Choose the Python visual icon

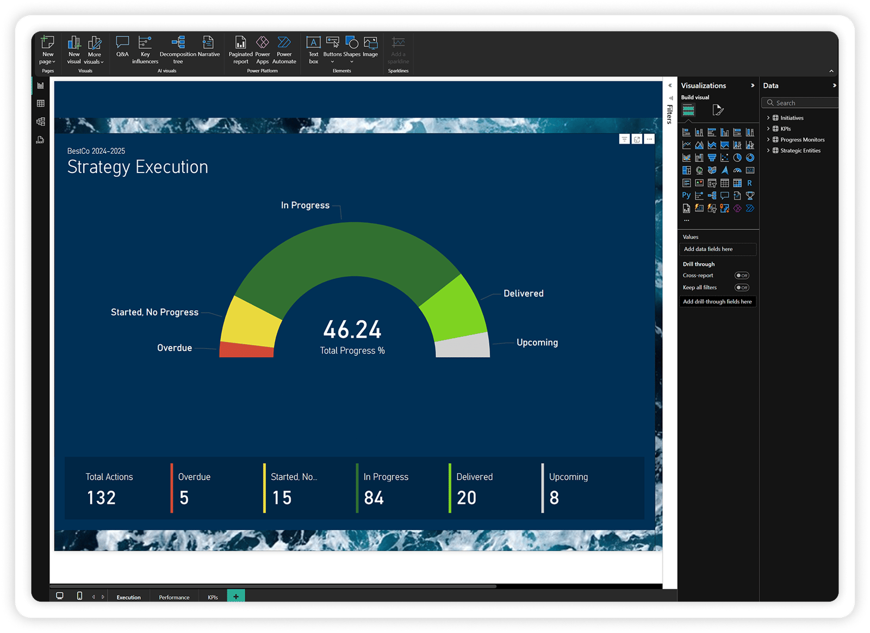pyautogui.click(x=686, y=196)
